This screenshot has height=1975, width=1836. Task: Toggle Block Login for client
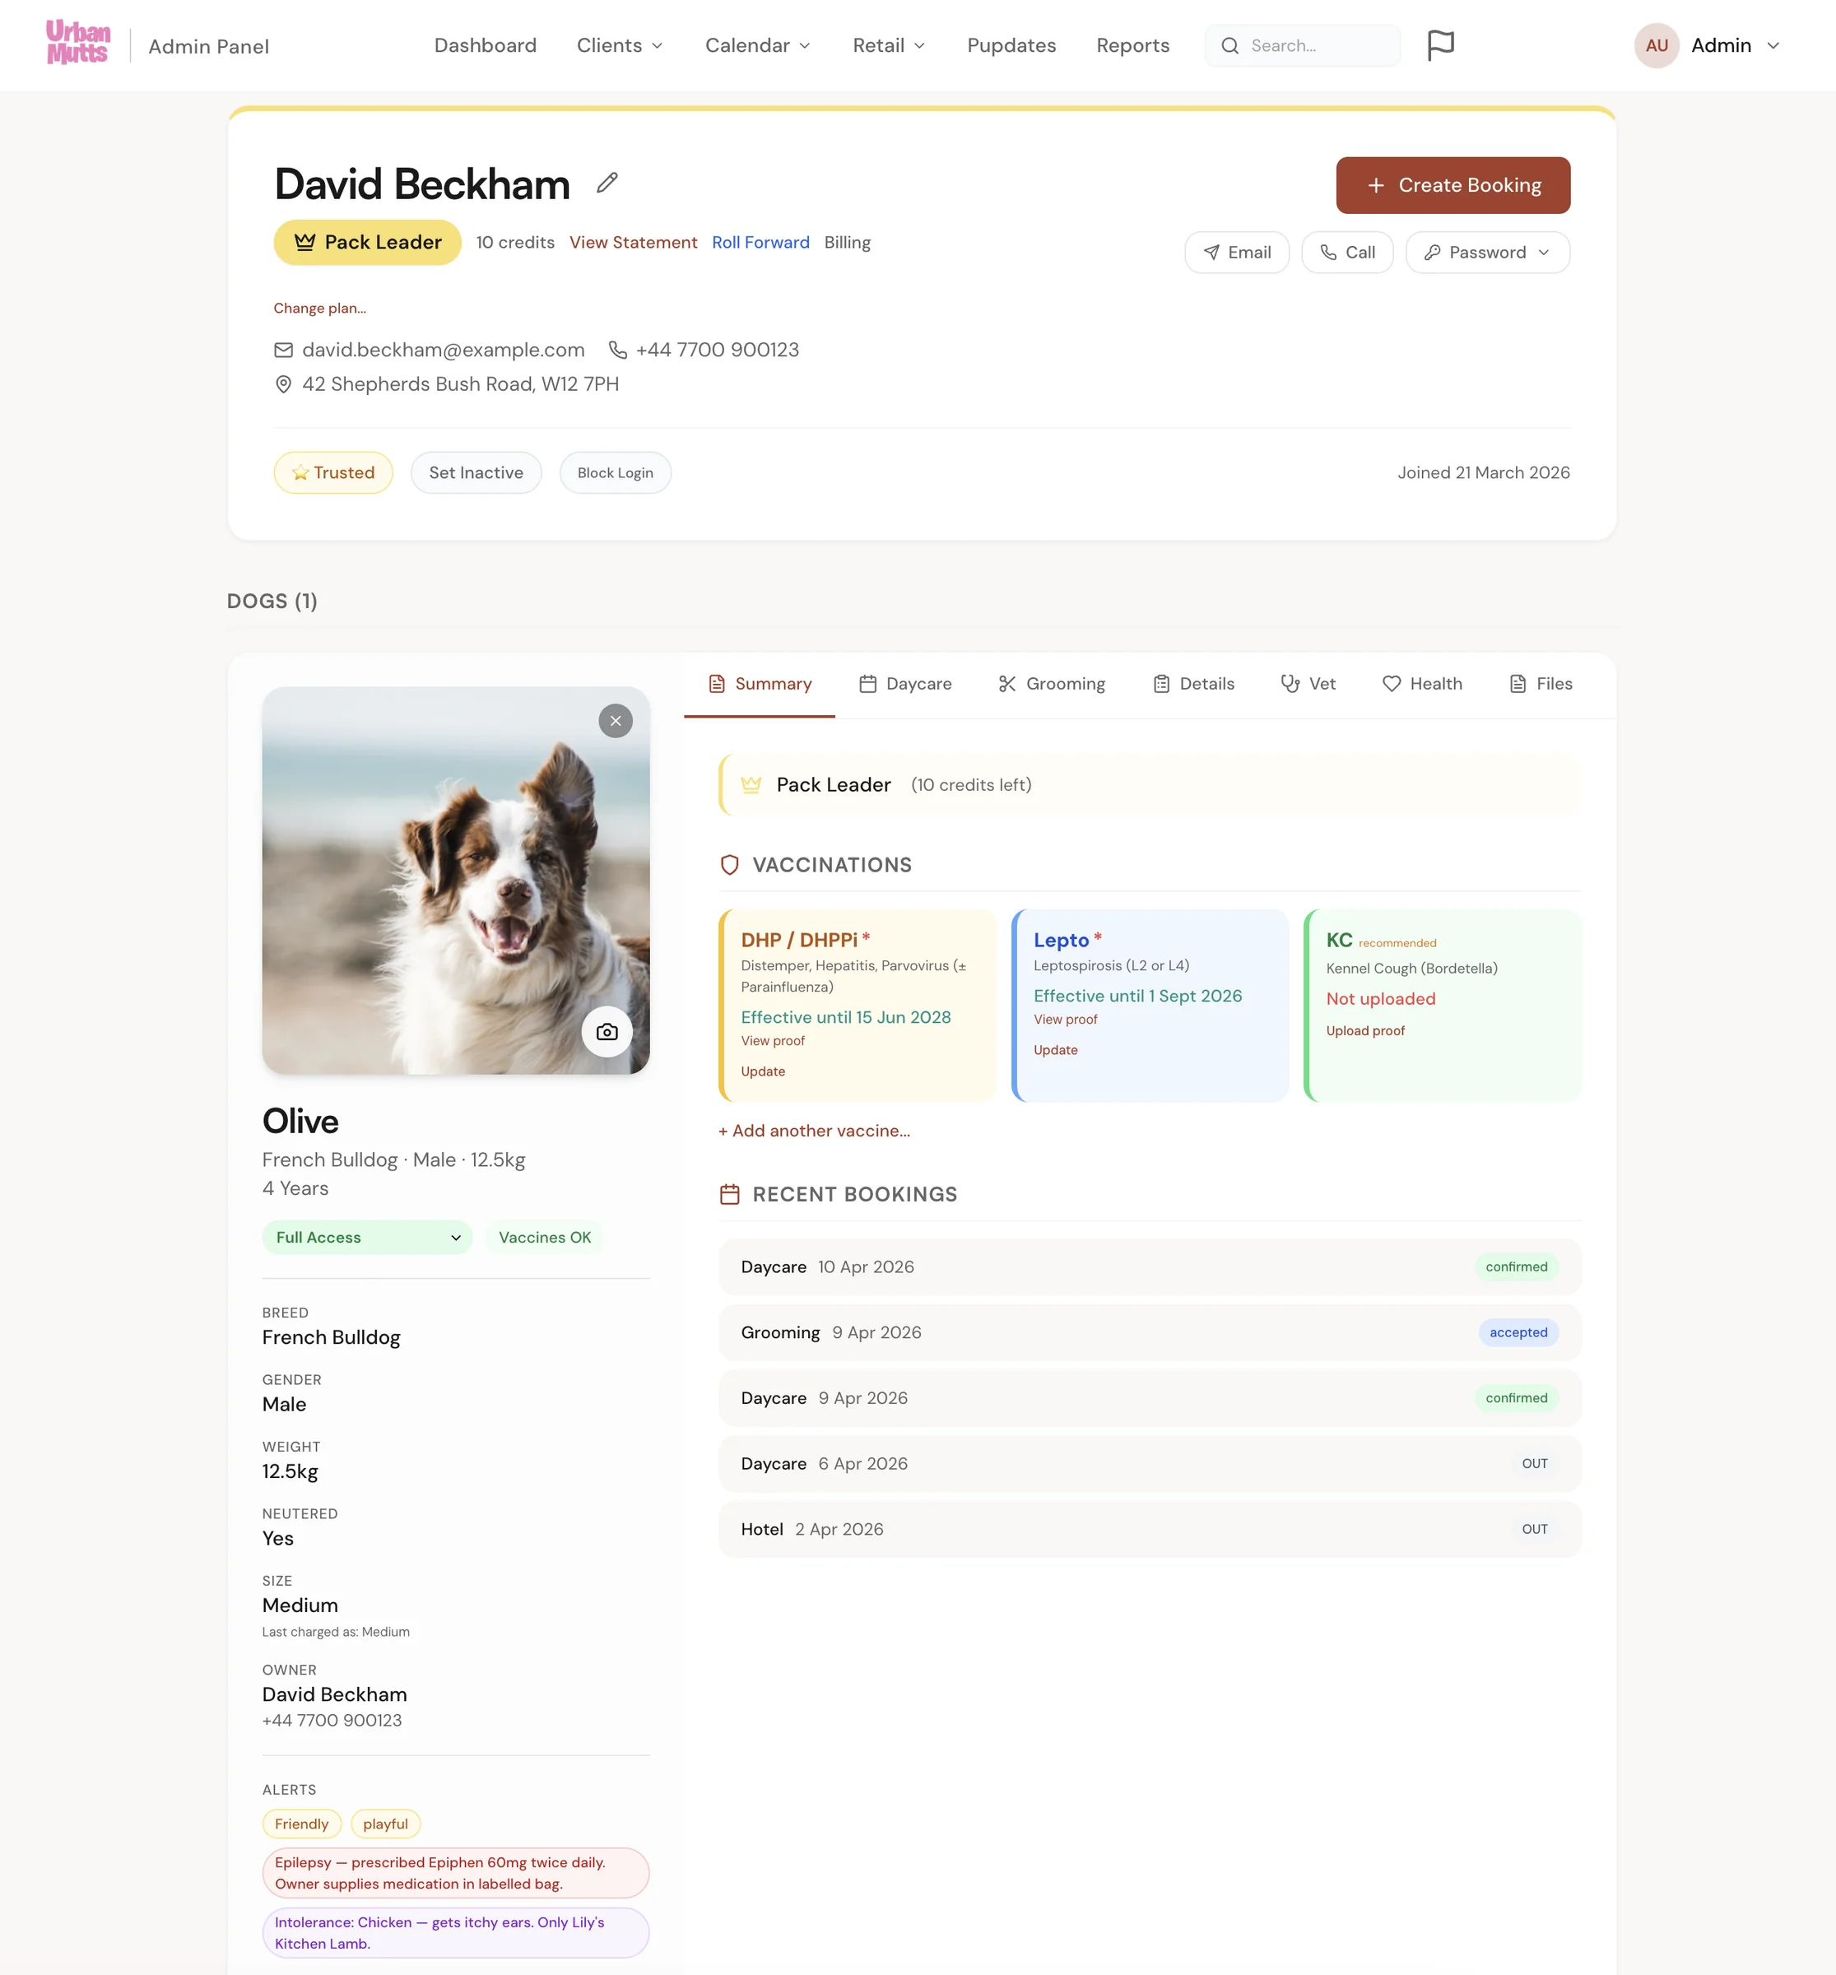pos(615,473)
